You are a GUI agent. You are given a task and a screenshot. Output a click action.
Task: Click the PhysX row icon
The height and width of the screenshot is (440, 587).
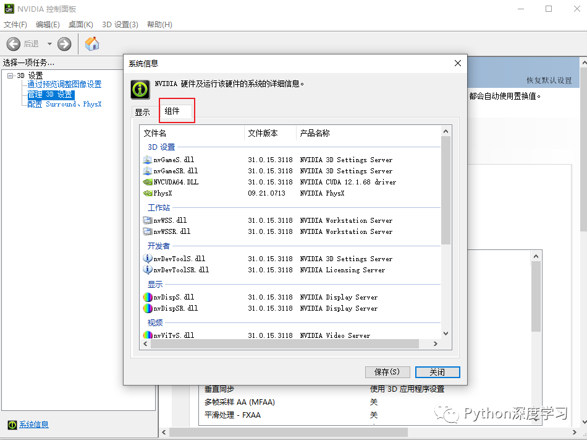click(x=148, y=194)
